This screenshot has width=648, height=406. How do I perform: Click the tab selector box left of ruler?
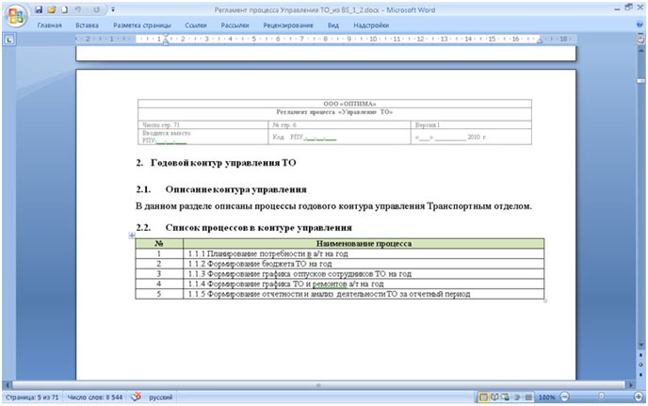[x=8, y=40]
